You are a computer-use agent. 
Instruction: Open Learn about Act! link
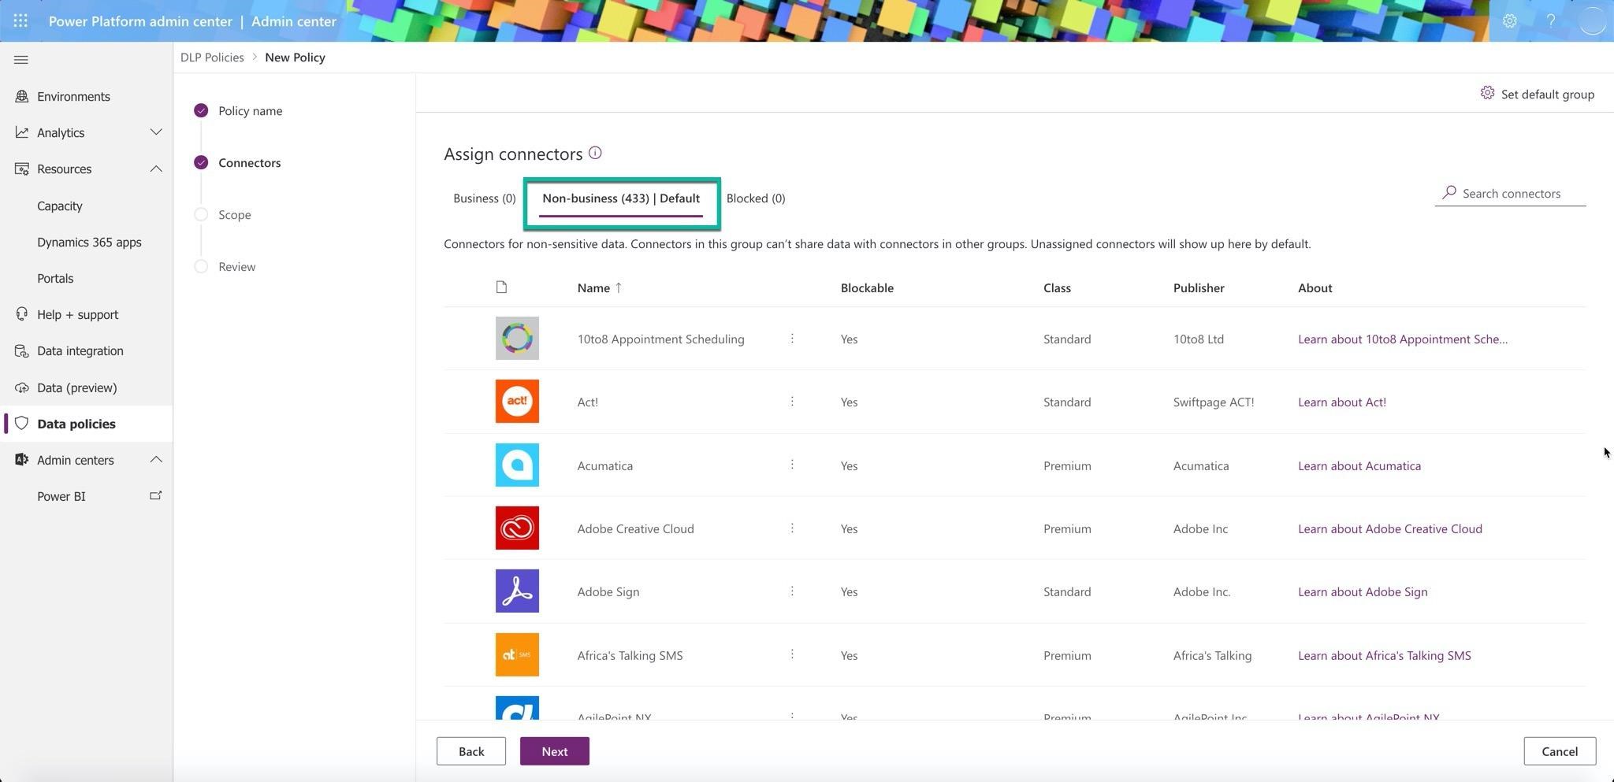coord(1342,402)
